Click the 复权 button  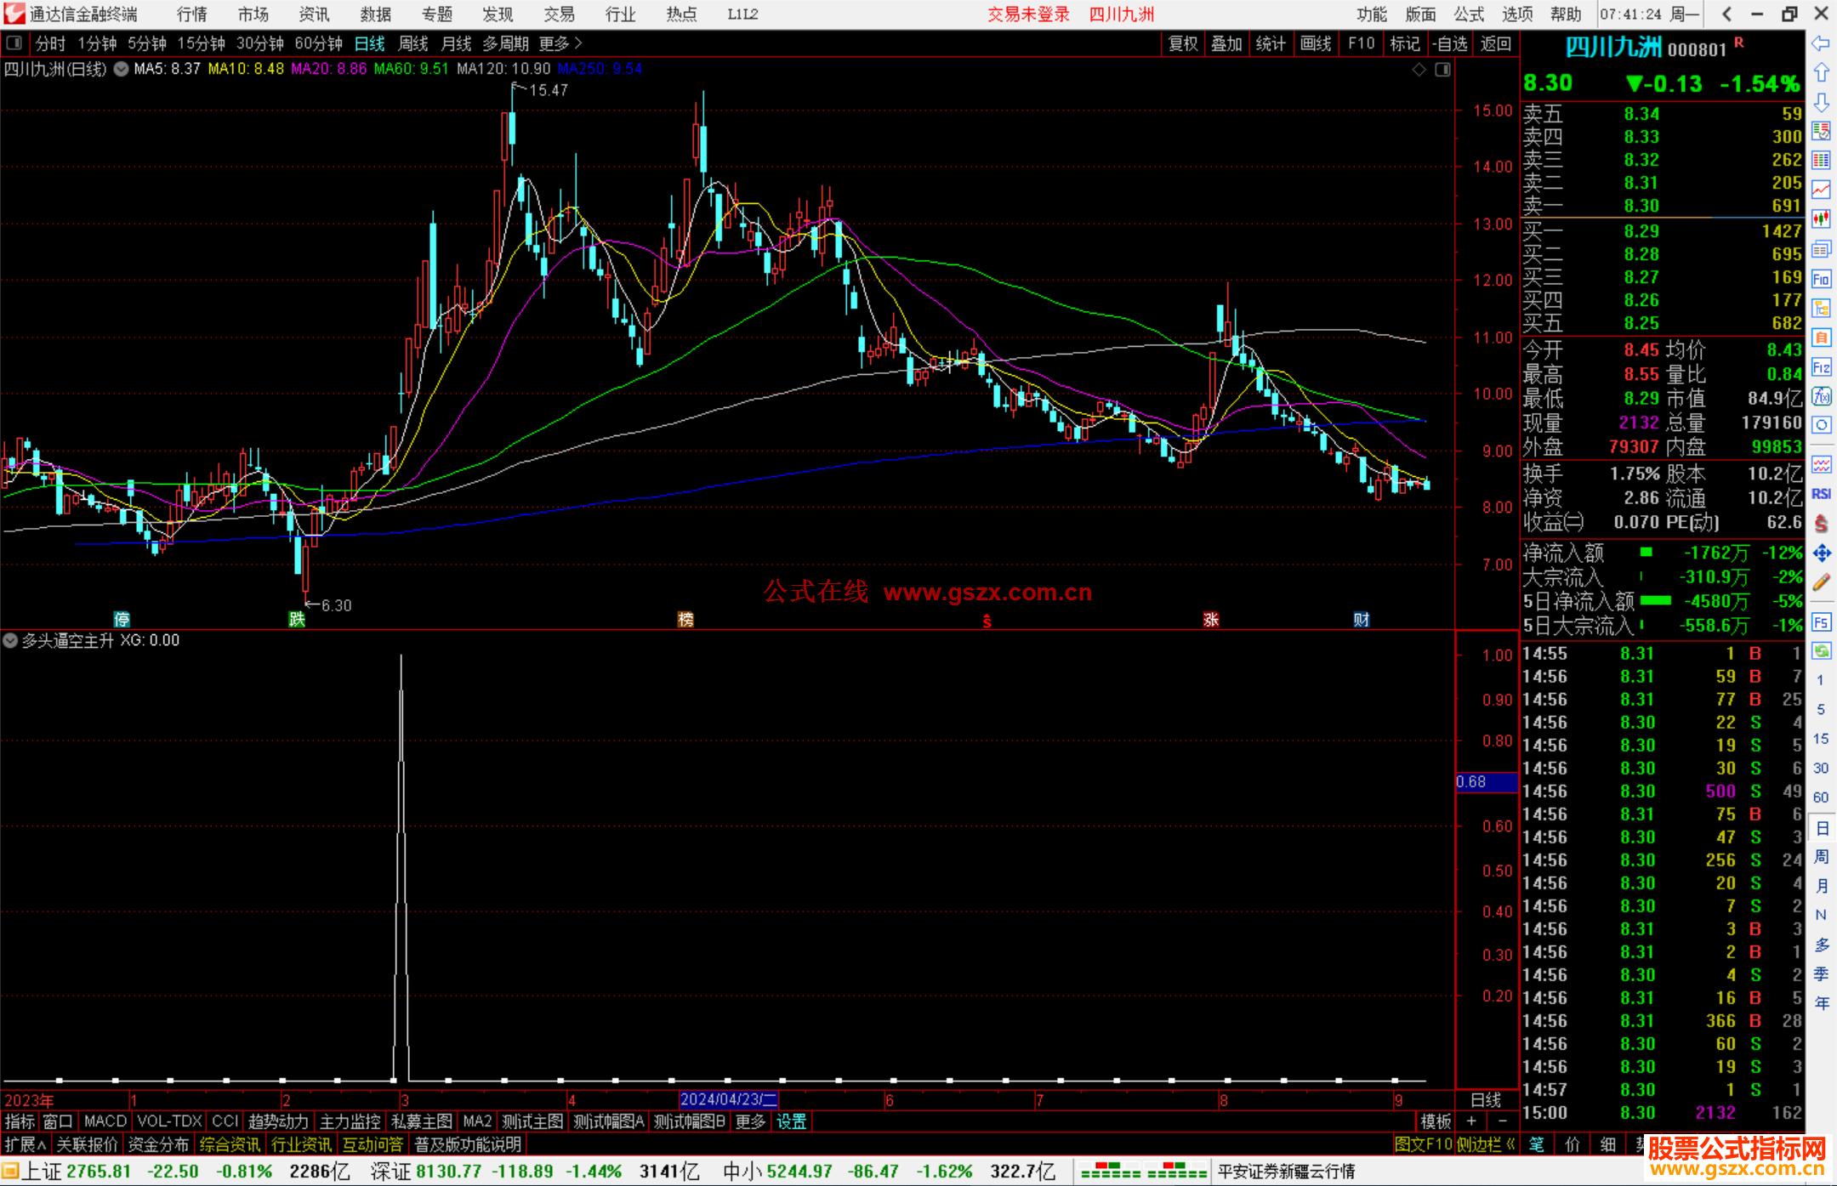(x=1182, y=43)
